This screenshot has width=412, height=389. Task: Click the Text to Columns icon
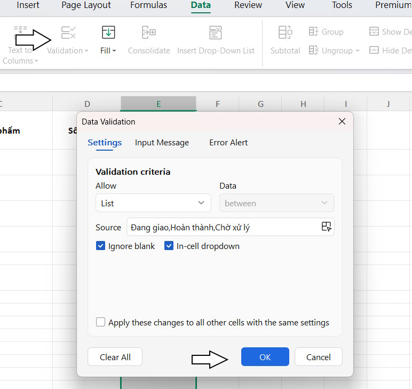(20, 33)
